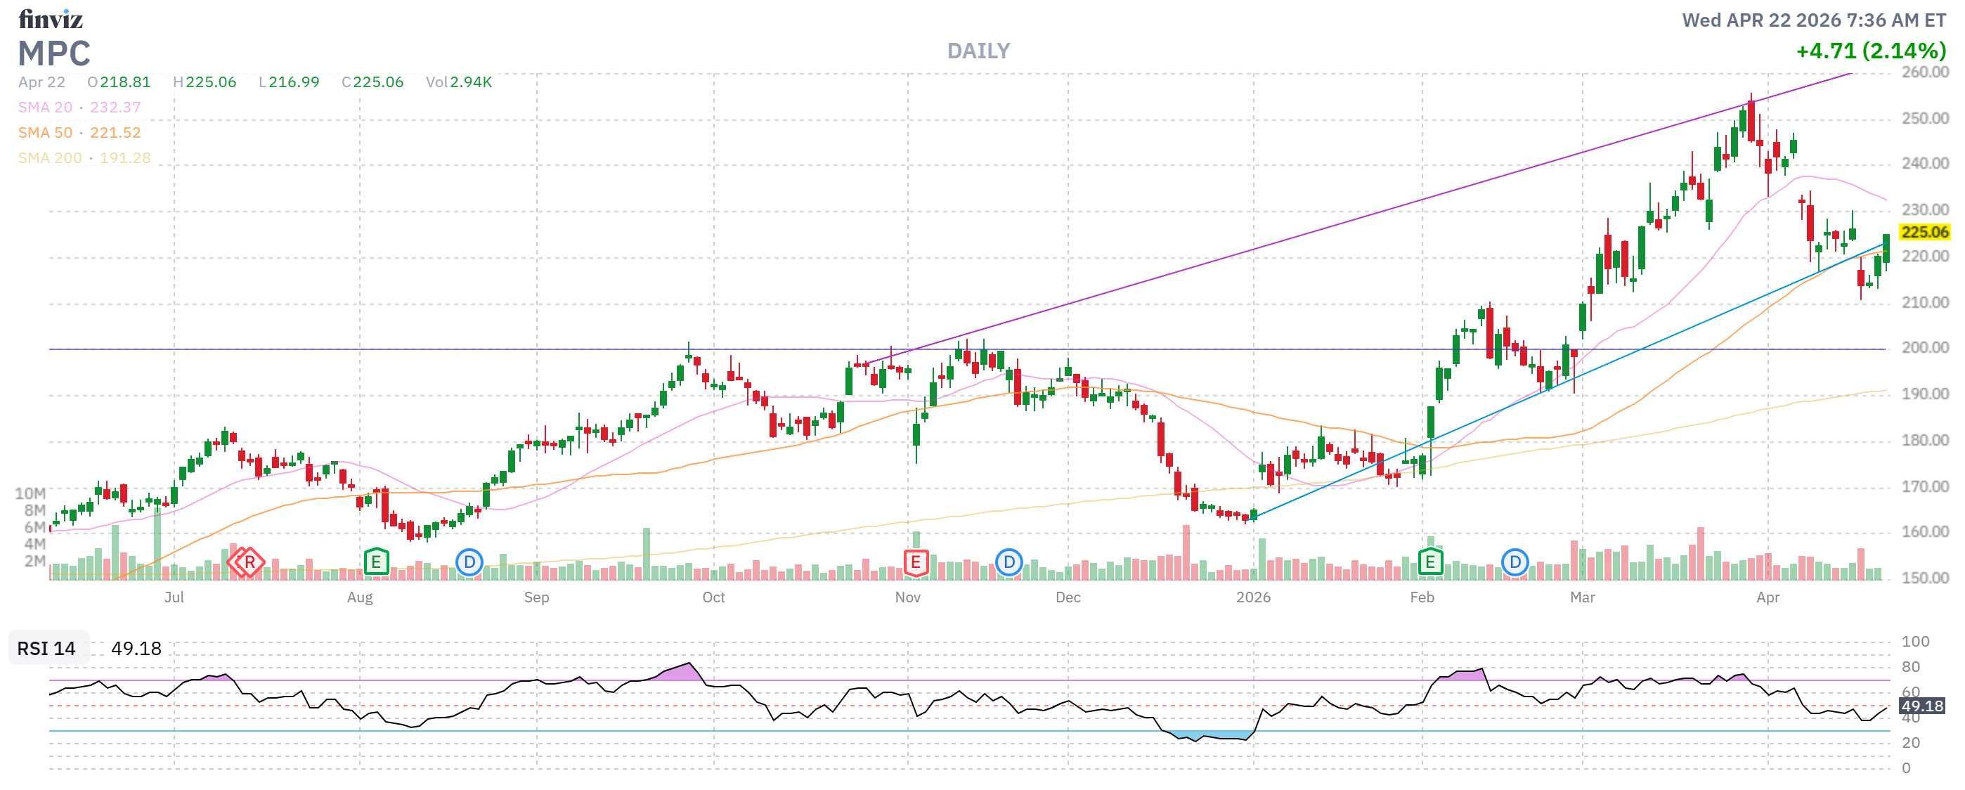Open the green E earnings marker in August

pyautogui.click(x=376, y=563)
